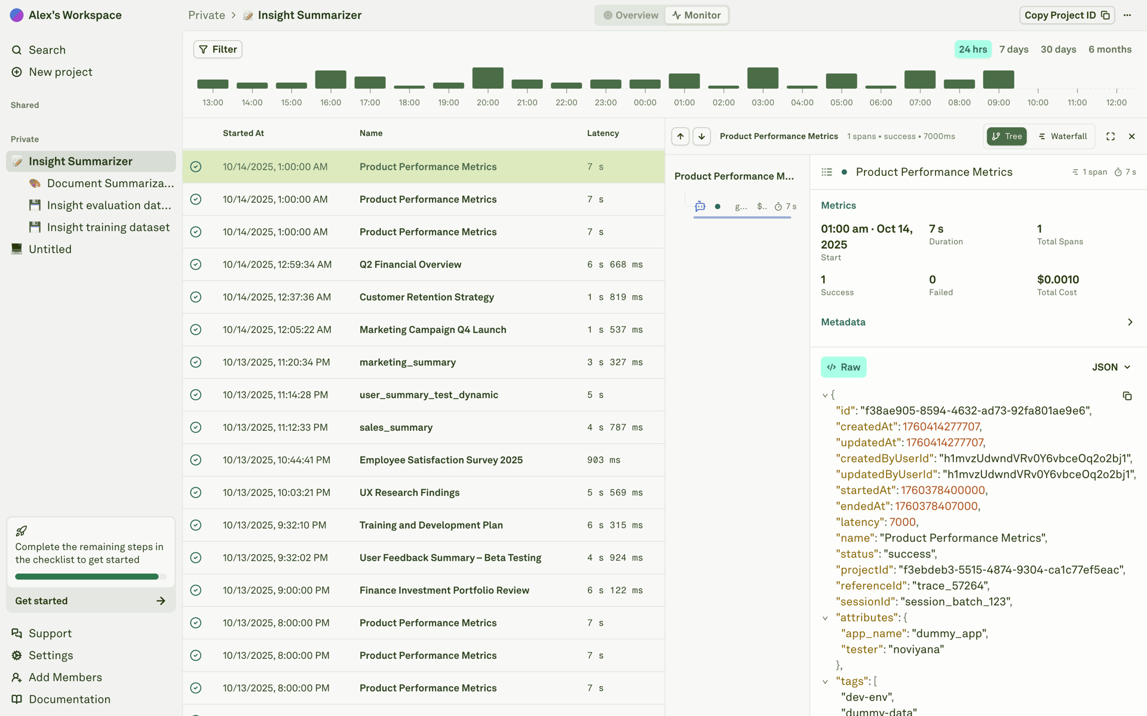This screenshot has height=716, width=1147.
Task: Open the Overview tab
Action: [631, 16]
